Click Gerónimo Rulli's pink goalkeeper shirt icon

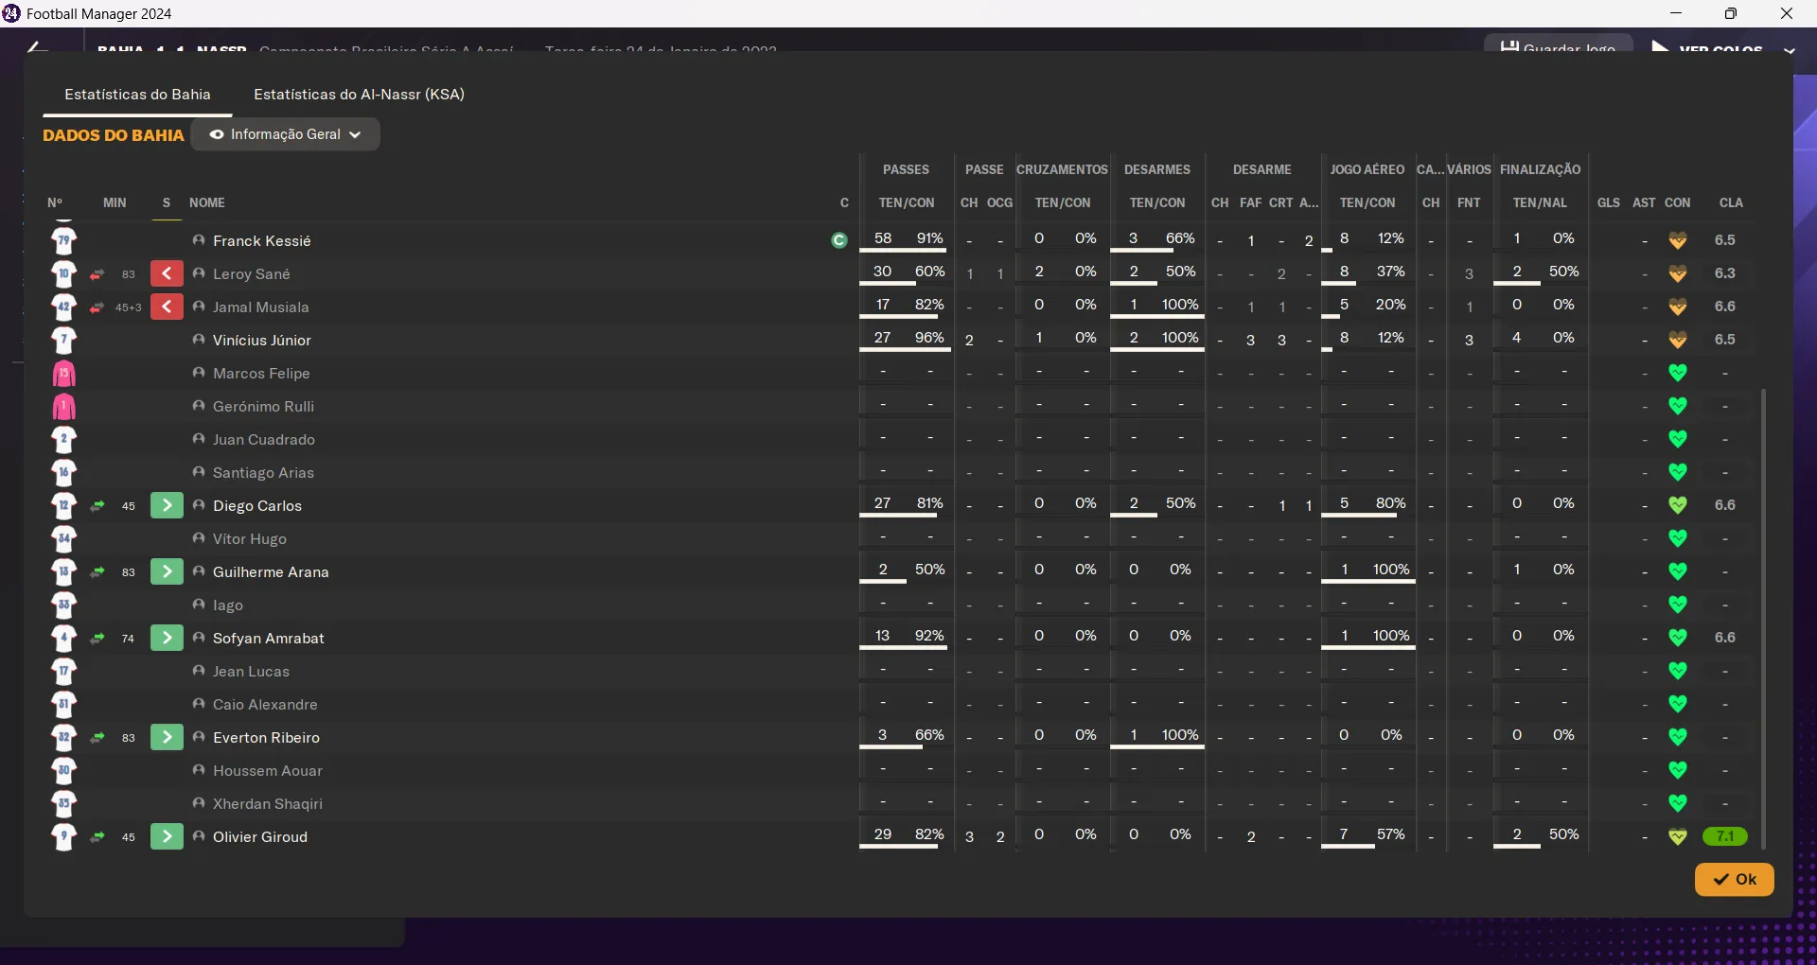63,407
